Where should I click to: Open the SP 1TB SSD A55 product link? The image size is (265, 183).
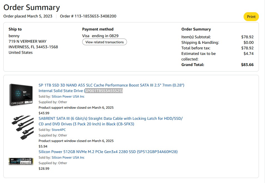coord(111,85)
